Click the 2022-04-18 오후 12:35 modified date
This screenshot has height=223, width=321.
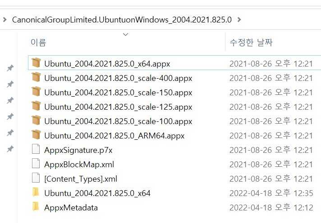coord(271,193)
